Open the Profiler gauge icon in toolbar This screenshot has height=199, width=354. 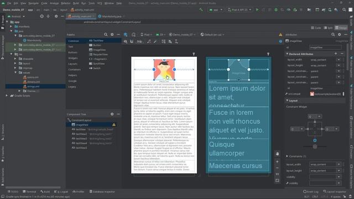pos(289,10)
